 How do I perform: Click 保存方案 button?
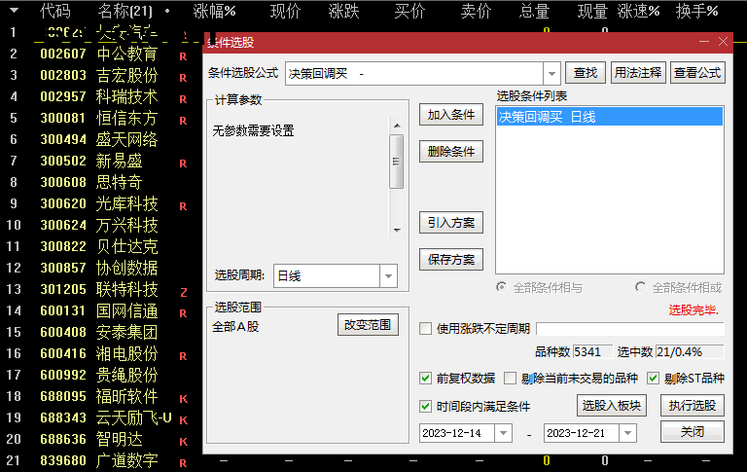point(450,260)
